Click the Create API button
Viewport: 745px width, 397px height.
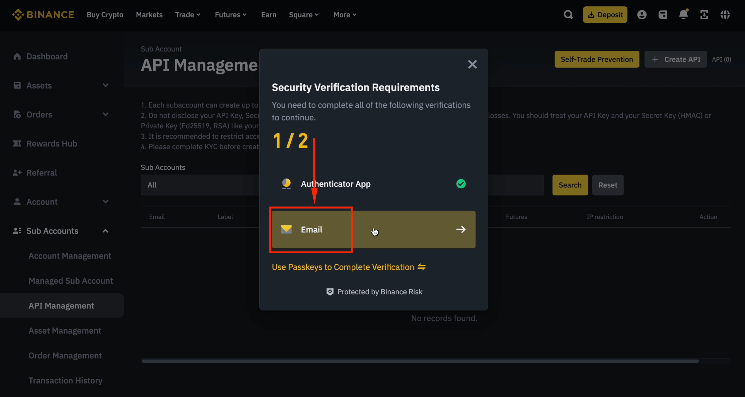(676, 59)
